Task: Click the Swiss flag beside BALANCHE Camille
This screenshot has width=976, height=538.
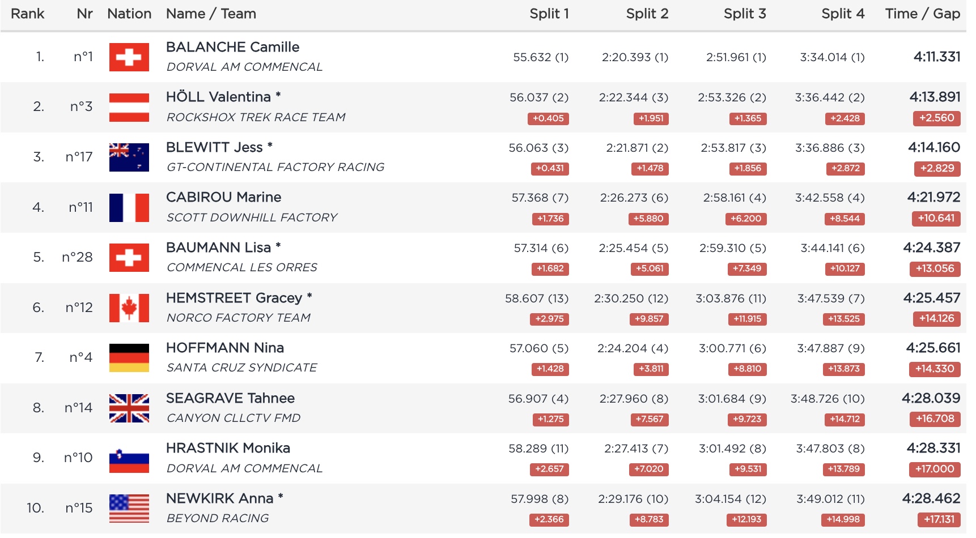Action: [x=129, y=57]
